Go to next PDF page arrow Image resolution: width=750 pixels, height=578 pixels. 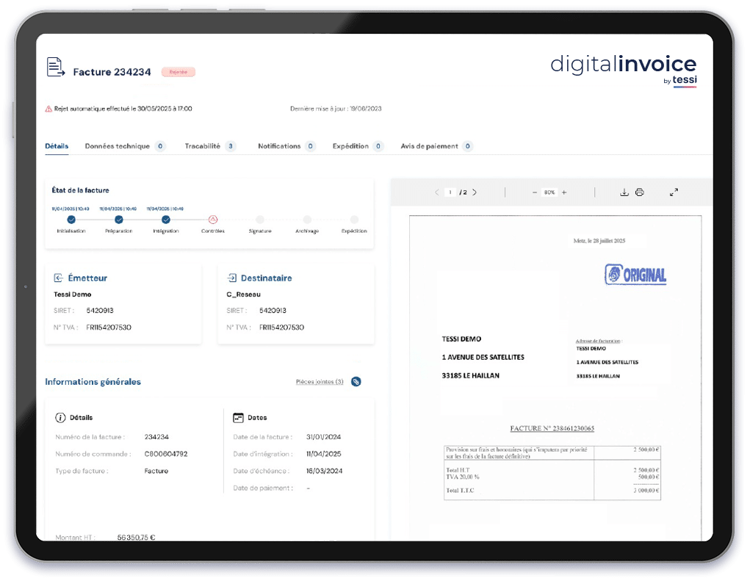(x=475, y=192)
